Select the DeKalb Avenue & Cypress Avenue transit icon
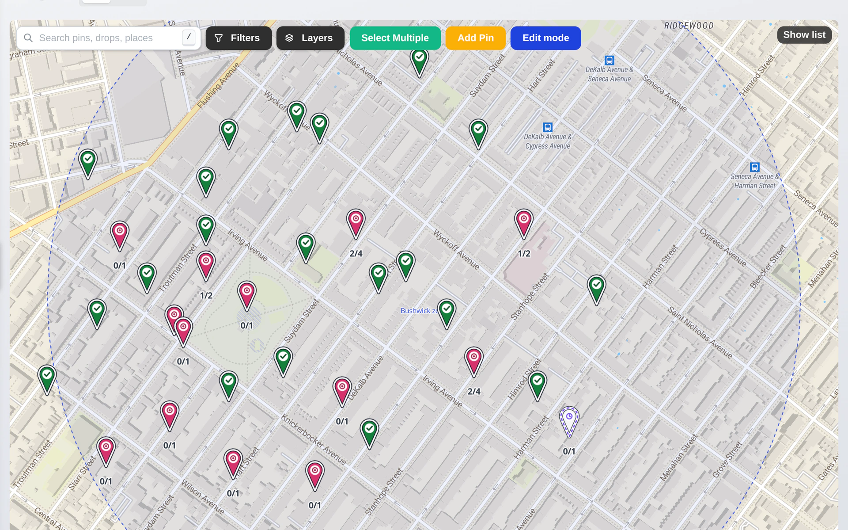848x530 pixels. pos(548,127)
